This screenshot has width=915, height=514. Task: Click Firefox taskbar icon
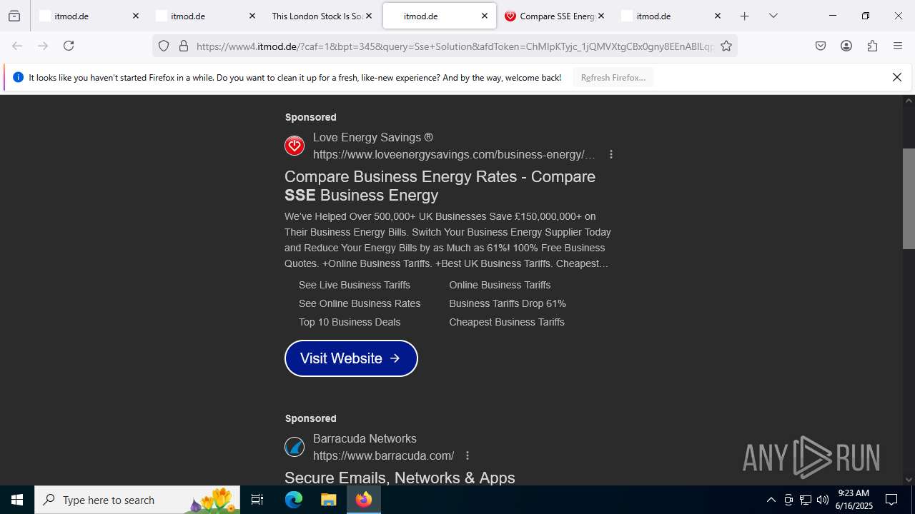[364, 500]
